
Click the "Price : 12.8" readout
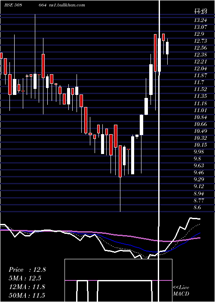[27, 270]
